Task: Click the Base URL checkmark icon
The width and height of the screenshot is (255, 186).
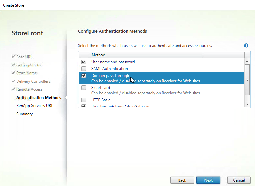Action: 13,57
